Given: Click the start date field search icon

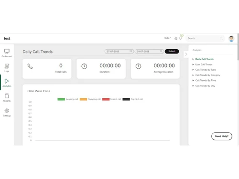Looking at the screenshot, I should pyautogui.click(x=131, y=51).
